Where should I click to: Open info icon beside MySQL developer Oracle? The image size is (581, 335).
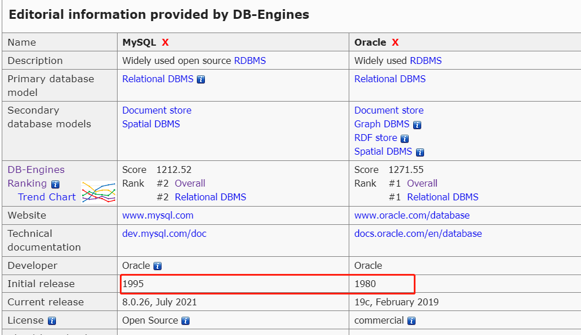pos(158,266)
